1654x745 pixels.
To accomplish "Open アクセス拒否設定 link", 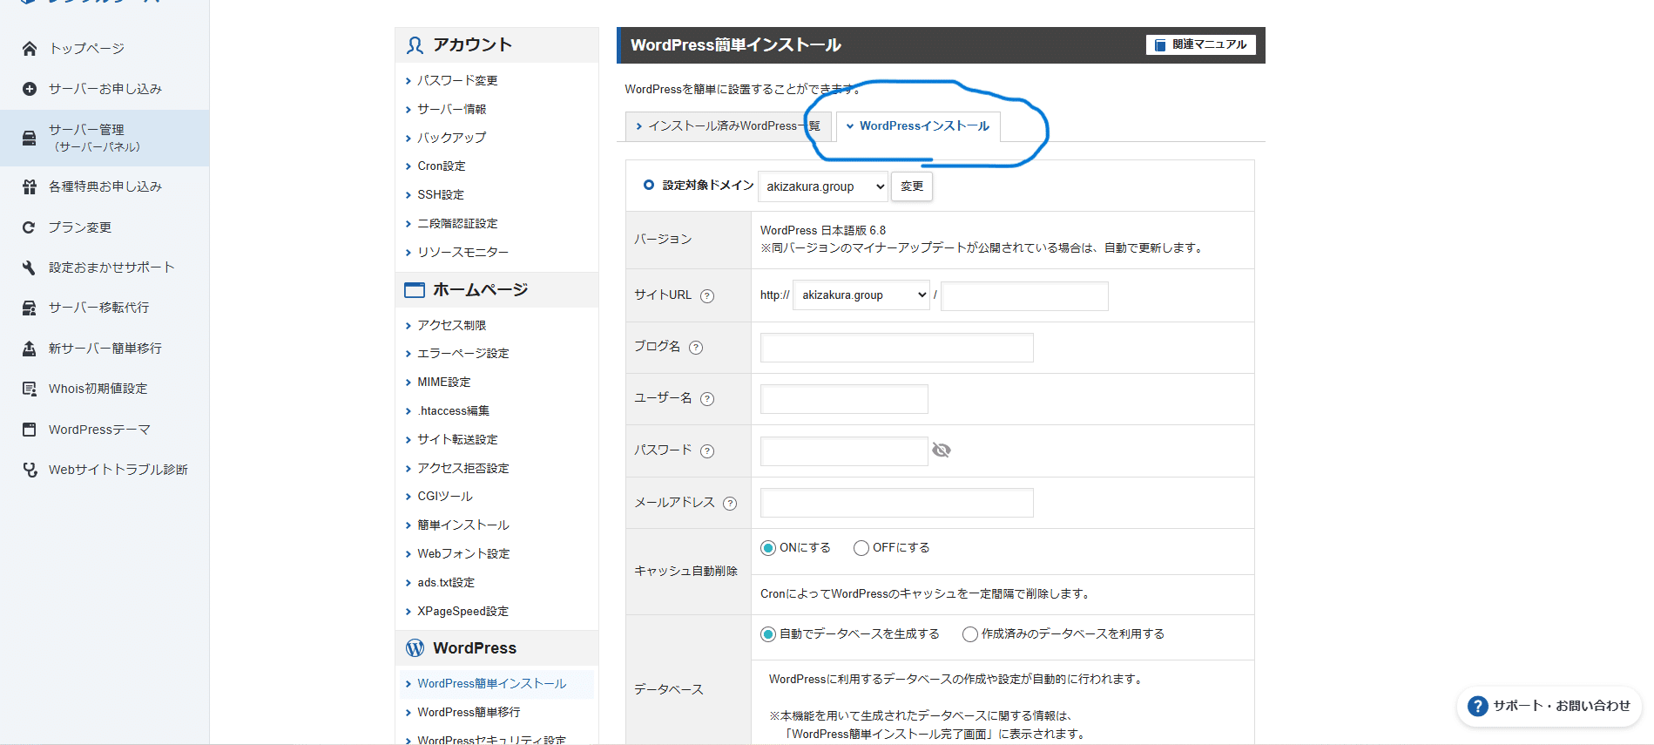I will (x=463, y=469).
